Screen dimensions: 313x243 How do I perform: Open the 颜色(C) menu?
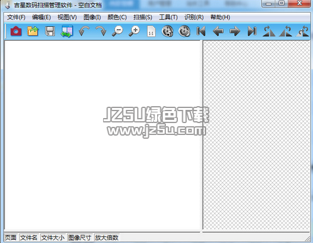pyautogui.click(x=117, y=17)
